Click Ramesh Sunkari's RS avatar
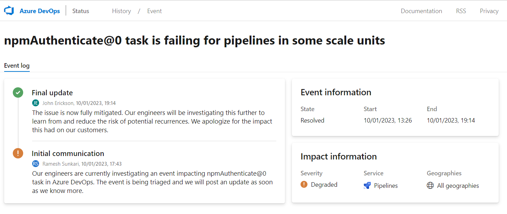 pos(36,164)
